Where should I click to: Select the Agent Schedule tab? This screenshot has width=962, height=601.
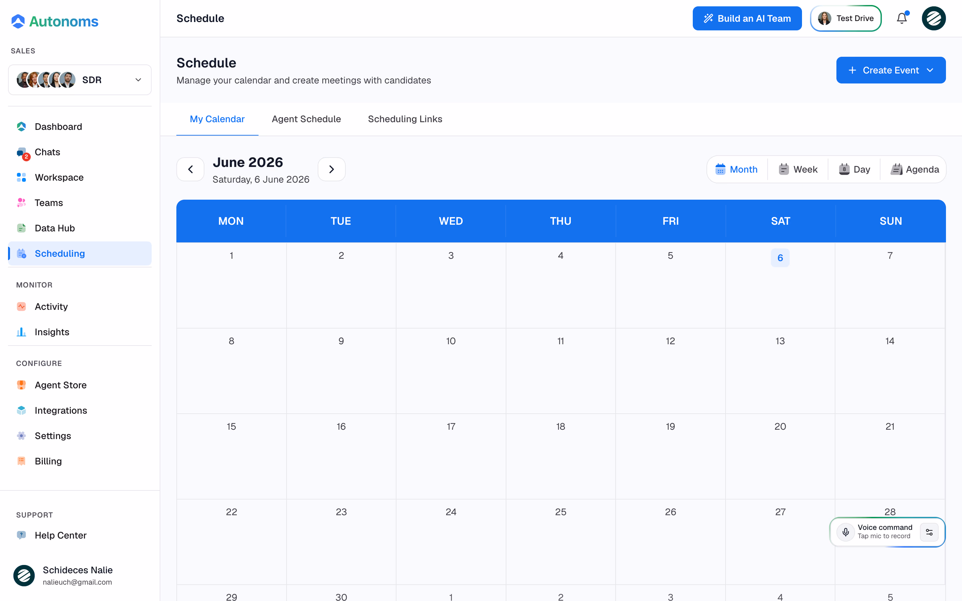[x=306, y=119]
